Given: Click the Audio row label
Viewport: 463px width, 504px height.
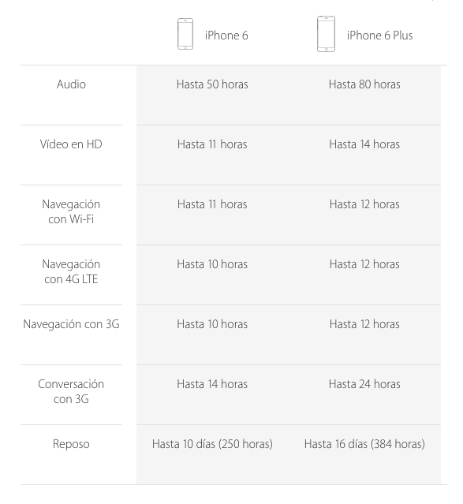Looking at the screenshot, I should [71, 84].
